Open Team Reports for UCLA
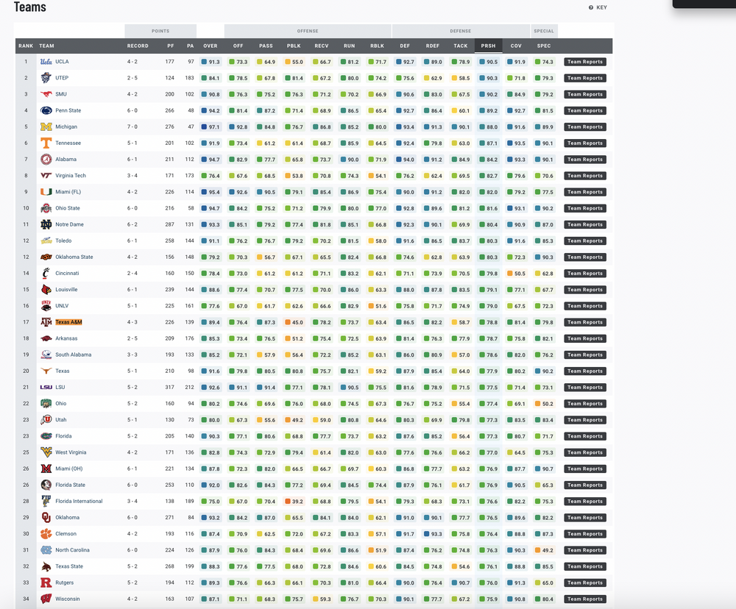736x609 pixels. [x=585, y=62]
